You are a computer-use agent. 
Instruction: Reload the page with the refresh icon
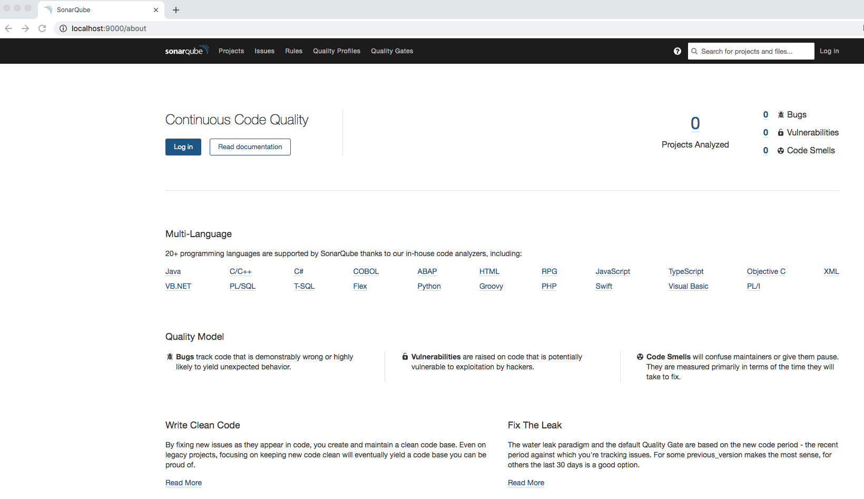pyautogui.click(x=42, y=28)
